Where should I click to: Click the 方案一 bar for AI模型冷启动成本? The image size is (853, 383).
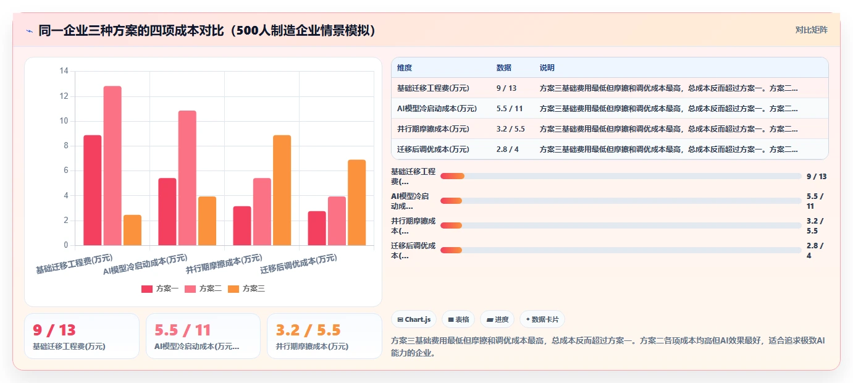tap(167, 212)
